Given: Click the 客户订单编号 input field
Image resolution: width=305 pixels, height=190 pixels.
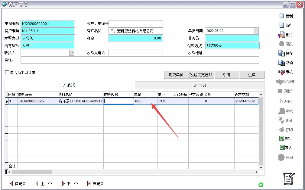Looking at the screenshot, I should pos(135,24).
